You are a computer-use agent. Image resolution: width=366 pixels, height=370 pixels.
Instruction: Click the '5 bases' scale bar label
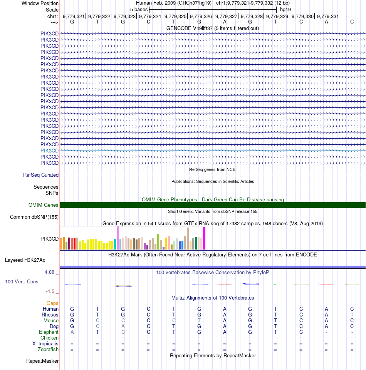click(x=139, y=10)
